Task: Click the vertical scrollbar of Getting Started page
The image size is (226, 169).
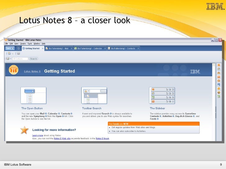Action: (x=214, y=102)
